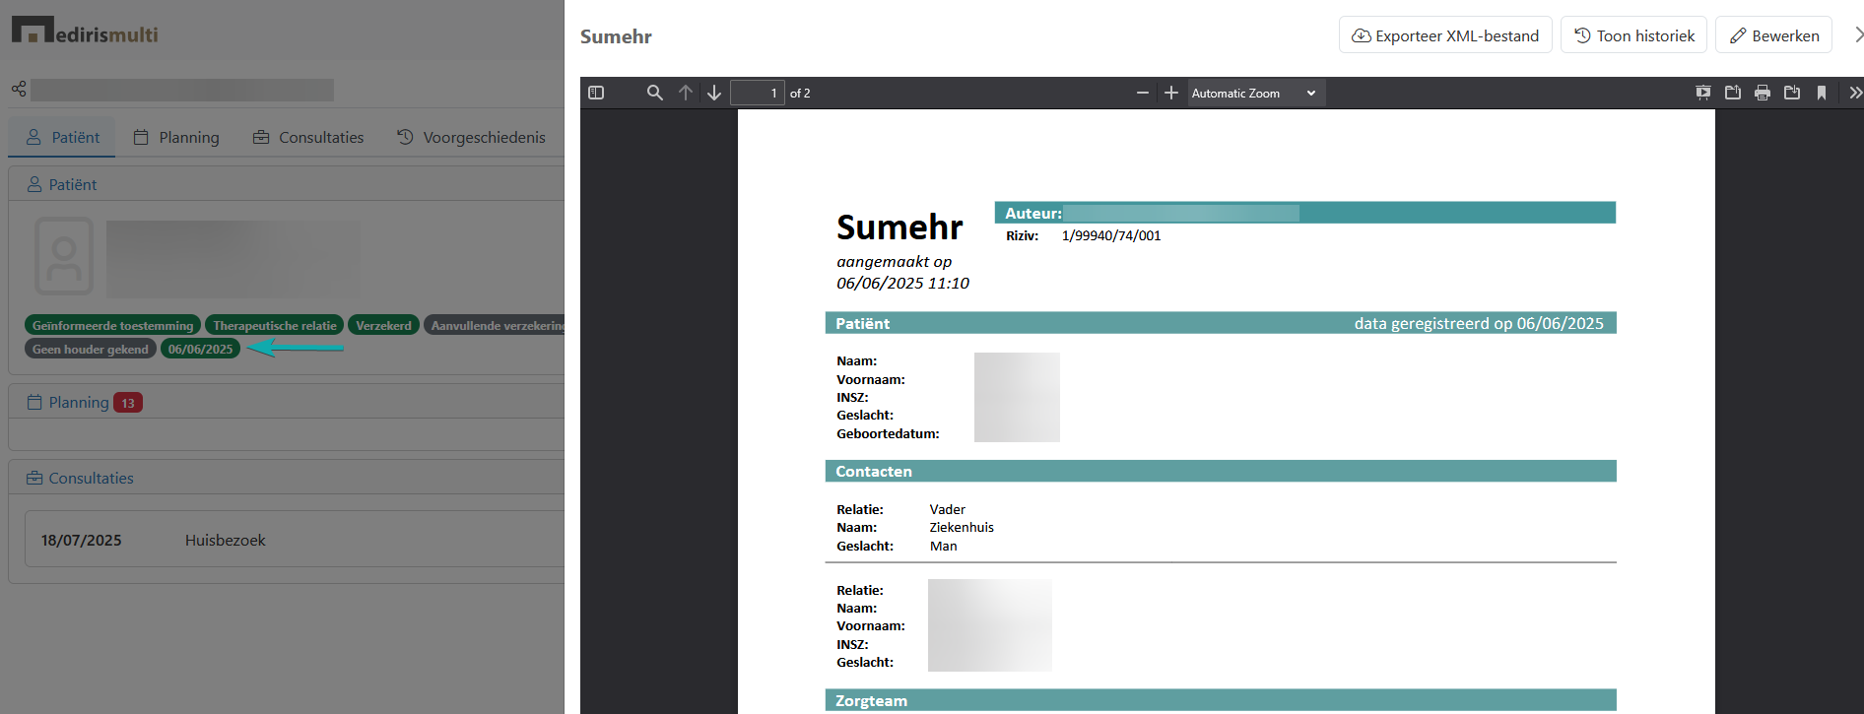This screenshot has width=1864, height=714.
Task: Click the Bewerken button
Action: [1773, 35]
